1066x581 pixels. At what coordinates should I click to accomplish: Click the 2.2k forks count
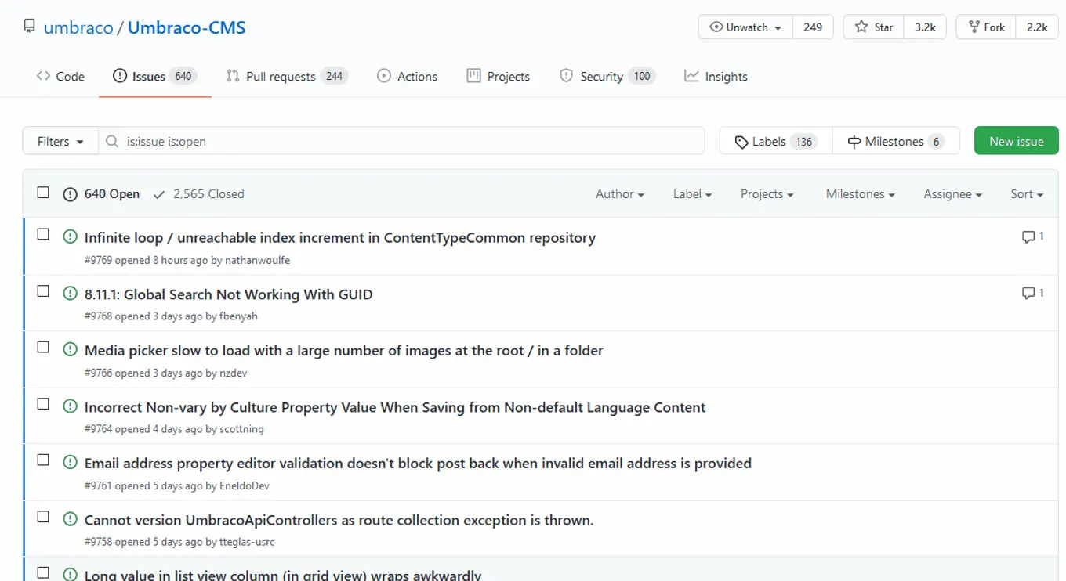click(x=1037, y=27)
